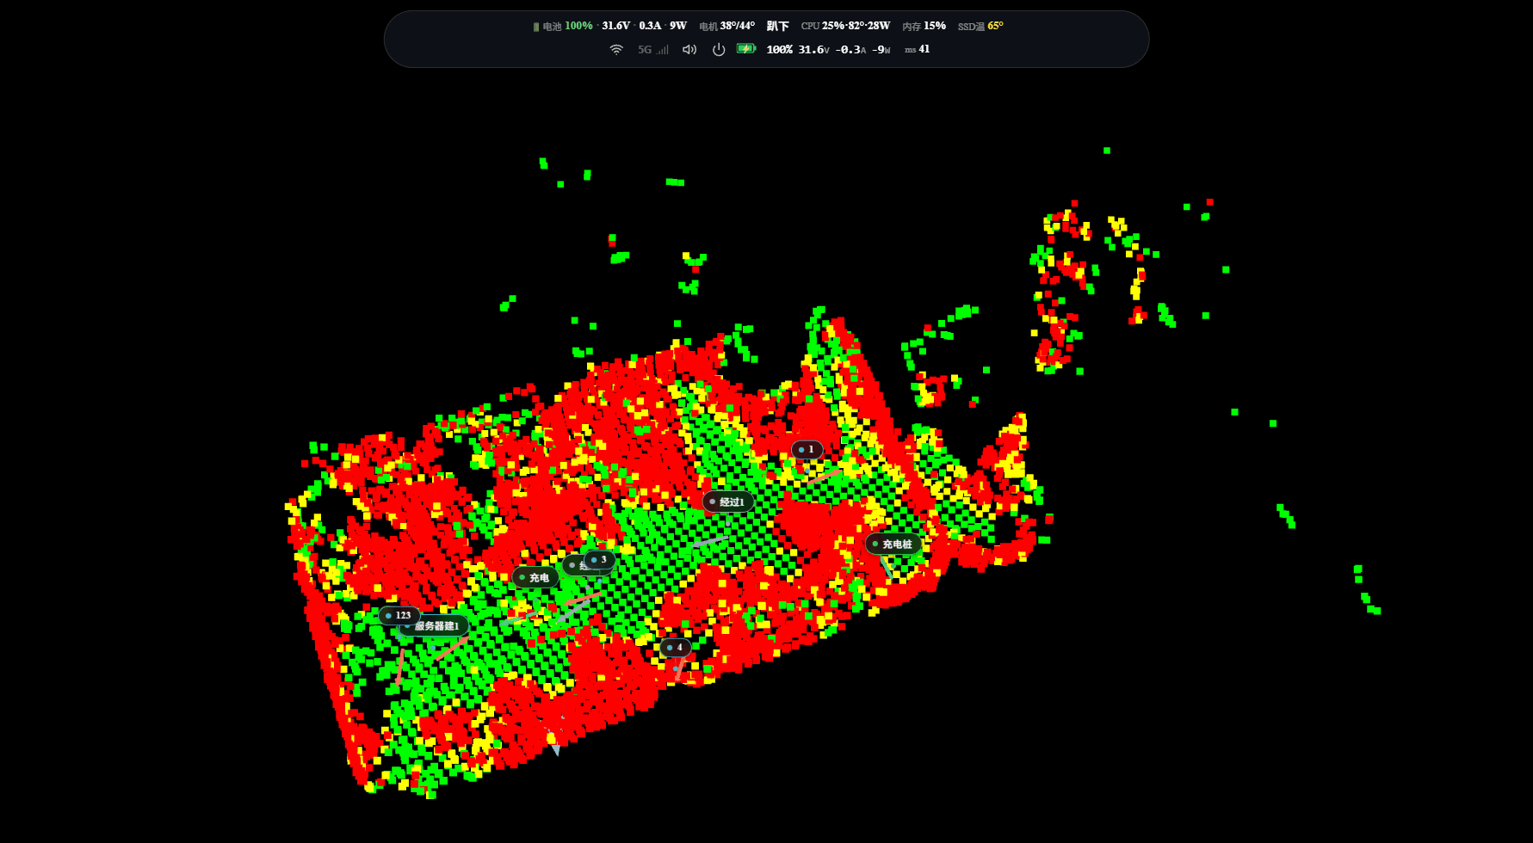This screenshot has width=1533, height=843.
Task: Click the small battery icon beside 电池
Action: click(536, 27)
